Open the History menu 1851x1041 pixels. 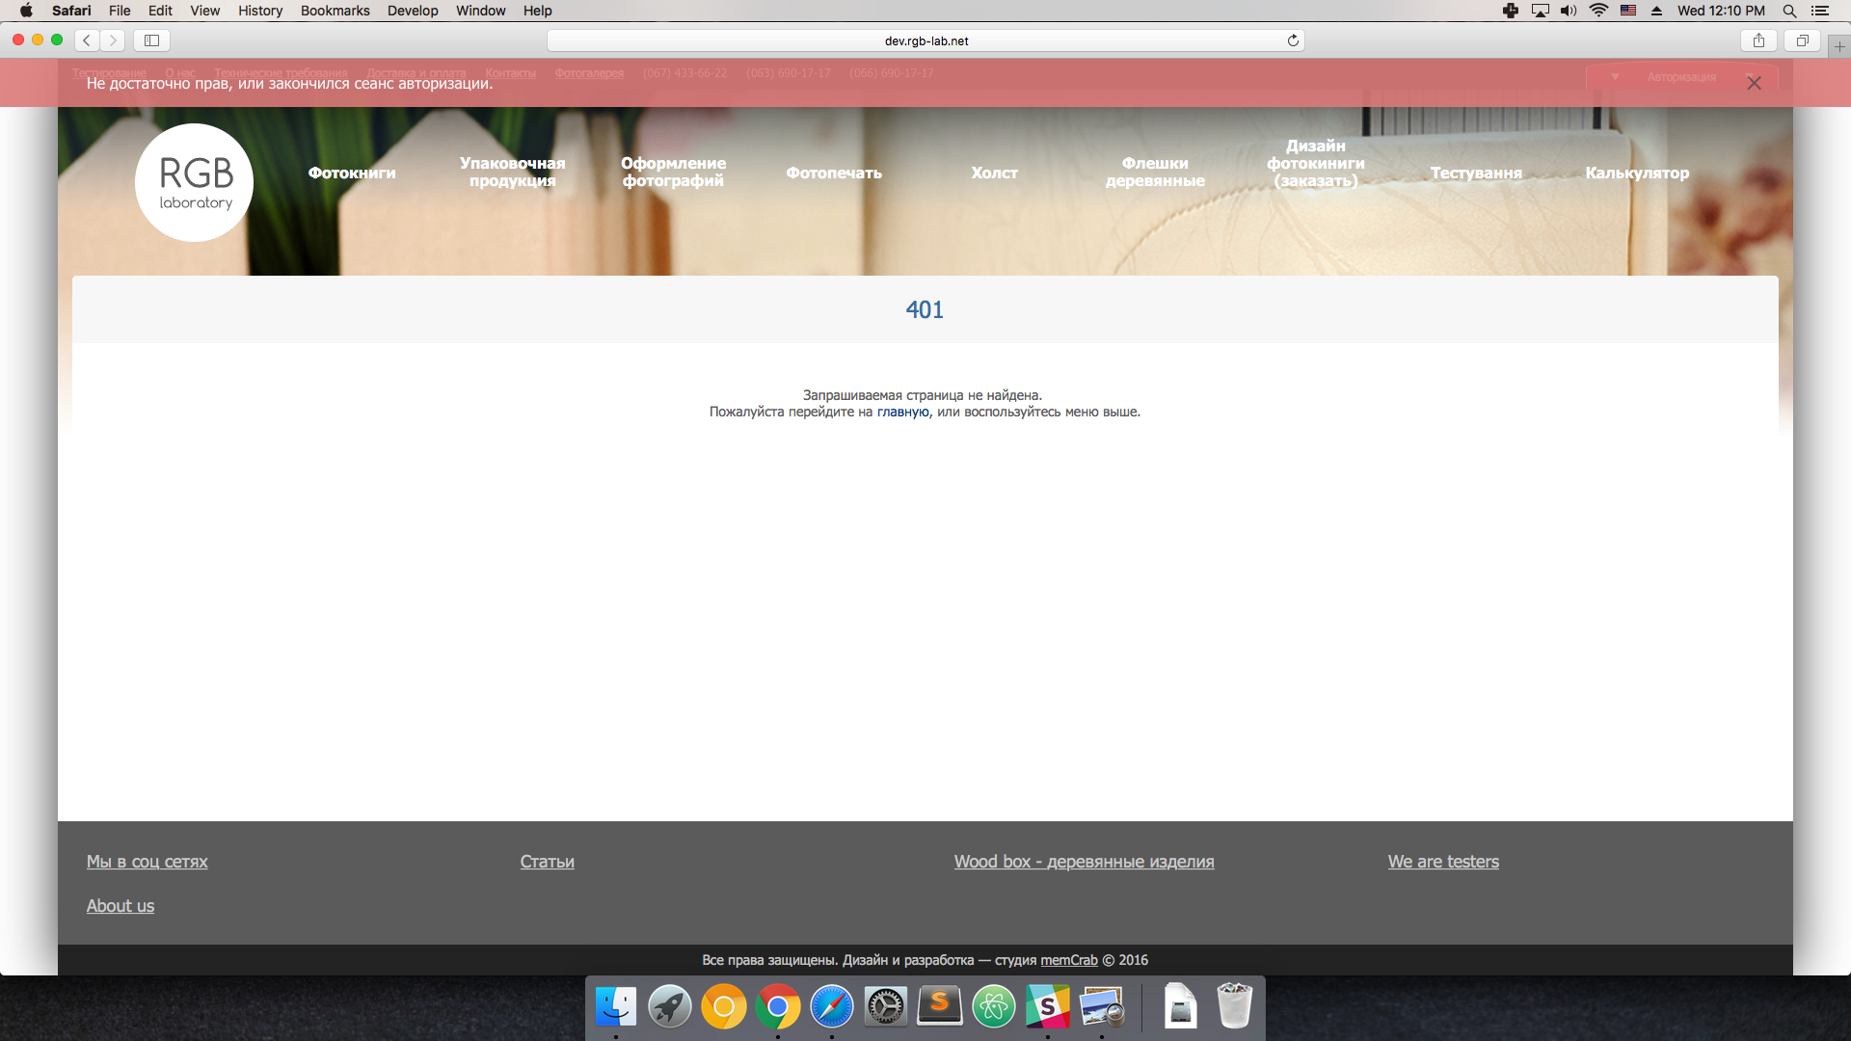(x=260, y=11)
